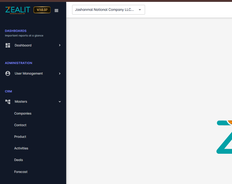Click the Masters menu label
Viewport: 232px width, 184px height.
point(21,102)
